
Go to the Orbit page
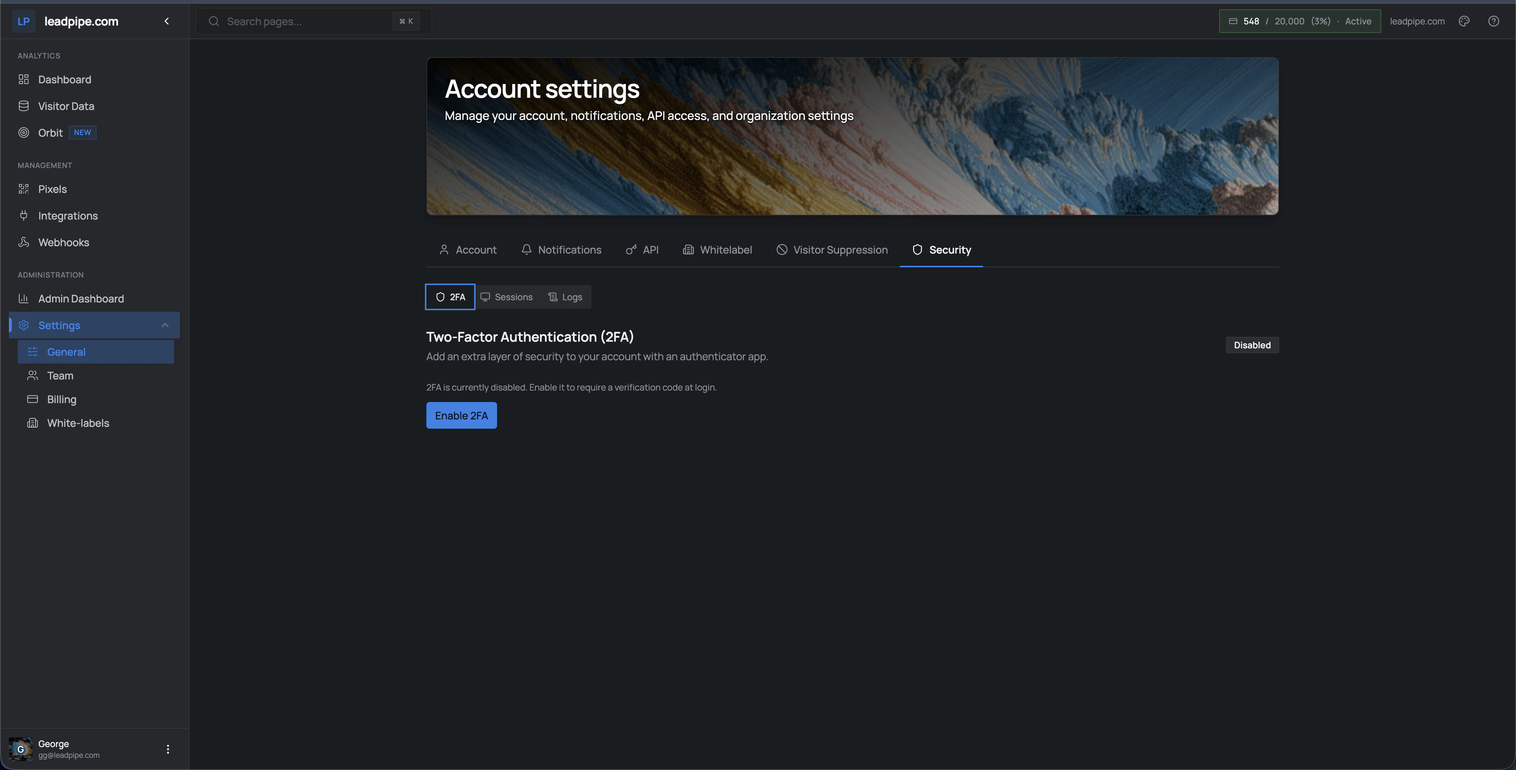[51, 133]
